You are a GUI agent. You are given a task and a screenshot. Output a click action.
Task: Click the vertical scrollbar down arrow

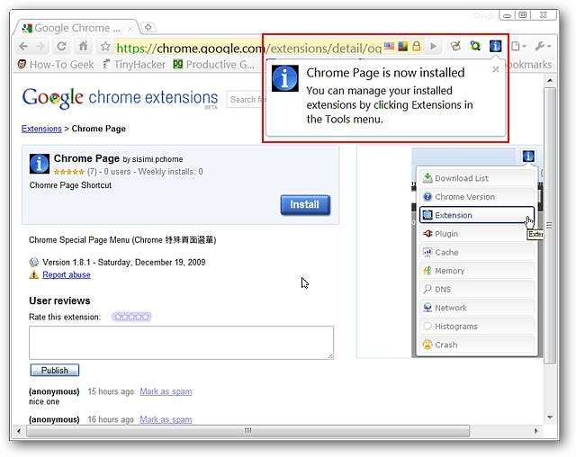[x=550, y=417]
